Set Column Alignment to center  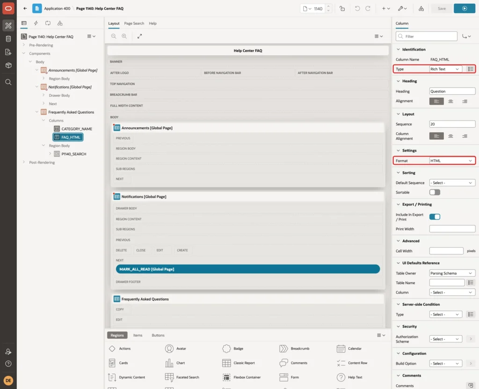[x=450, y=136]
